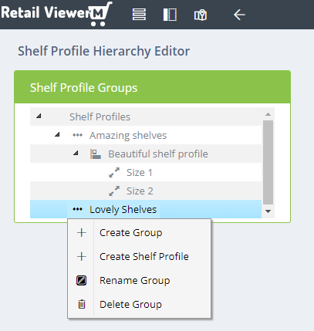Go back using the left arrow icon
Image resolution: width=314 pixels, height=331 pixels.
coord(239,15)
